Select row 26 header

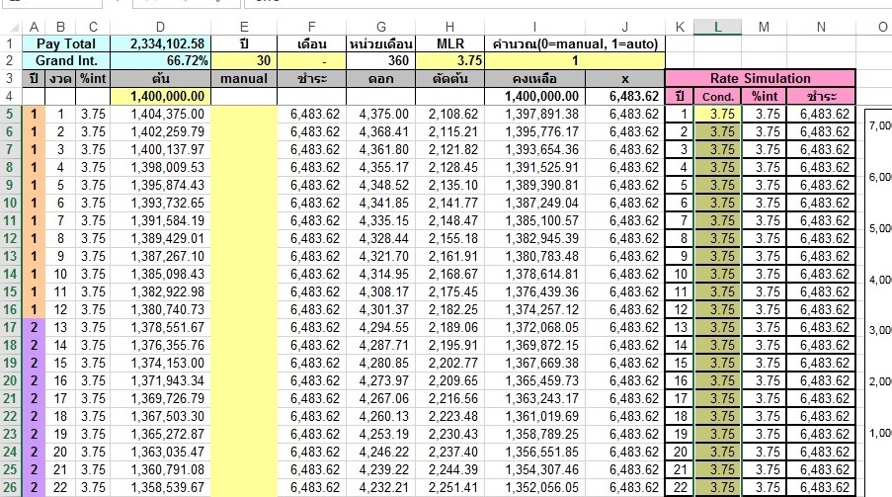pos(10,487)
